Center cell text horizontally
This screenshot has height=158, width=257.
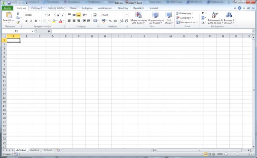[74, 21]
